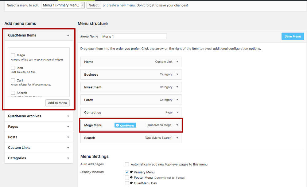This screenshot has width=307, height=187.
Task: Uncheck Primary Menu display location
Action: pyautogui.click(x=127, y=172)
